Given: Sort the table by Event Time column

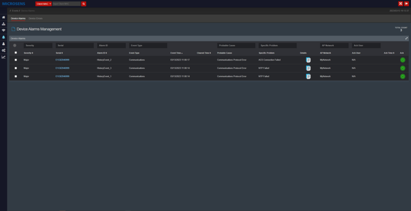Looking at the screenshot, I should 176,53.
